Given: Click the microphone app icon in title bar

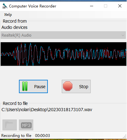Looking at the screenshot, I should 5,6.
